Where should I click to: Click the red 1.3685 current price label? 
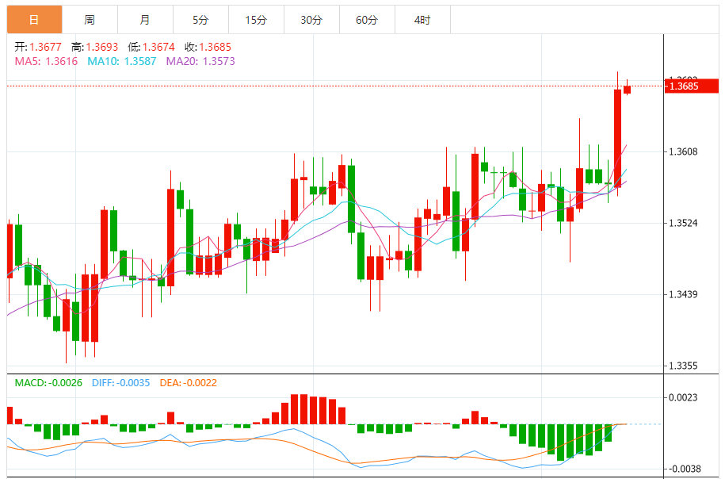coord(691,86)
